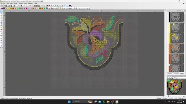The image size is (186, 104).
Task: Select the red oval tool in left toolbar
Action: [1, 29]
